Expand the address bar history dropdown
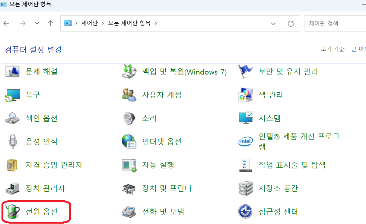Viewport: 366px width, 224px height. tap(273, 23)
